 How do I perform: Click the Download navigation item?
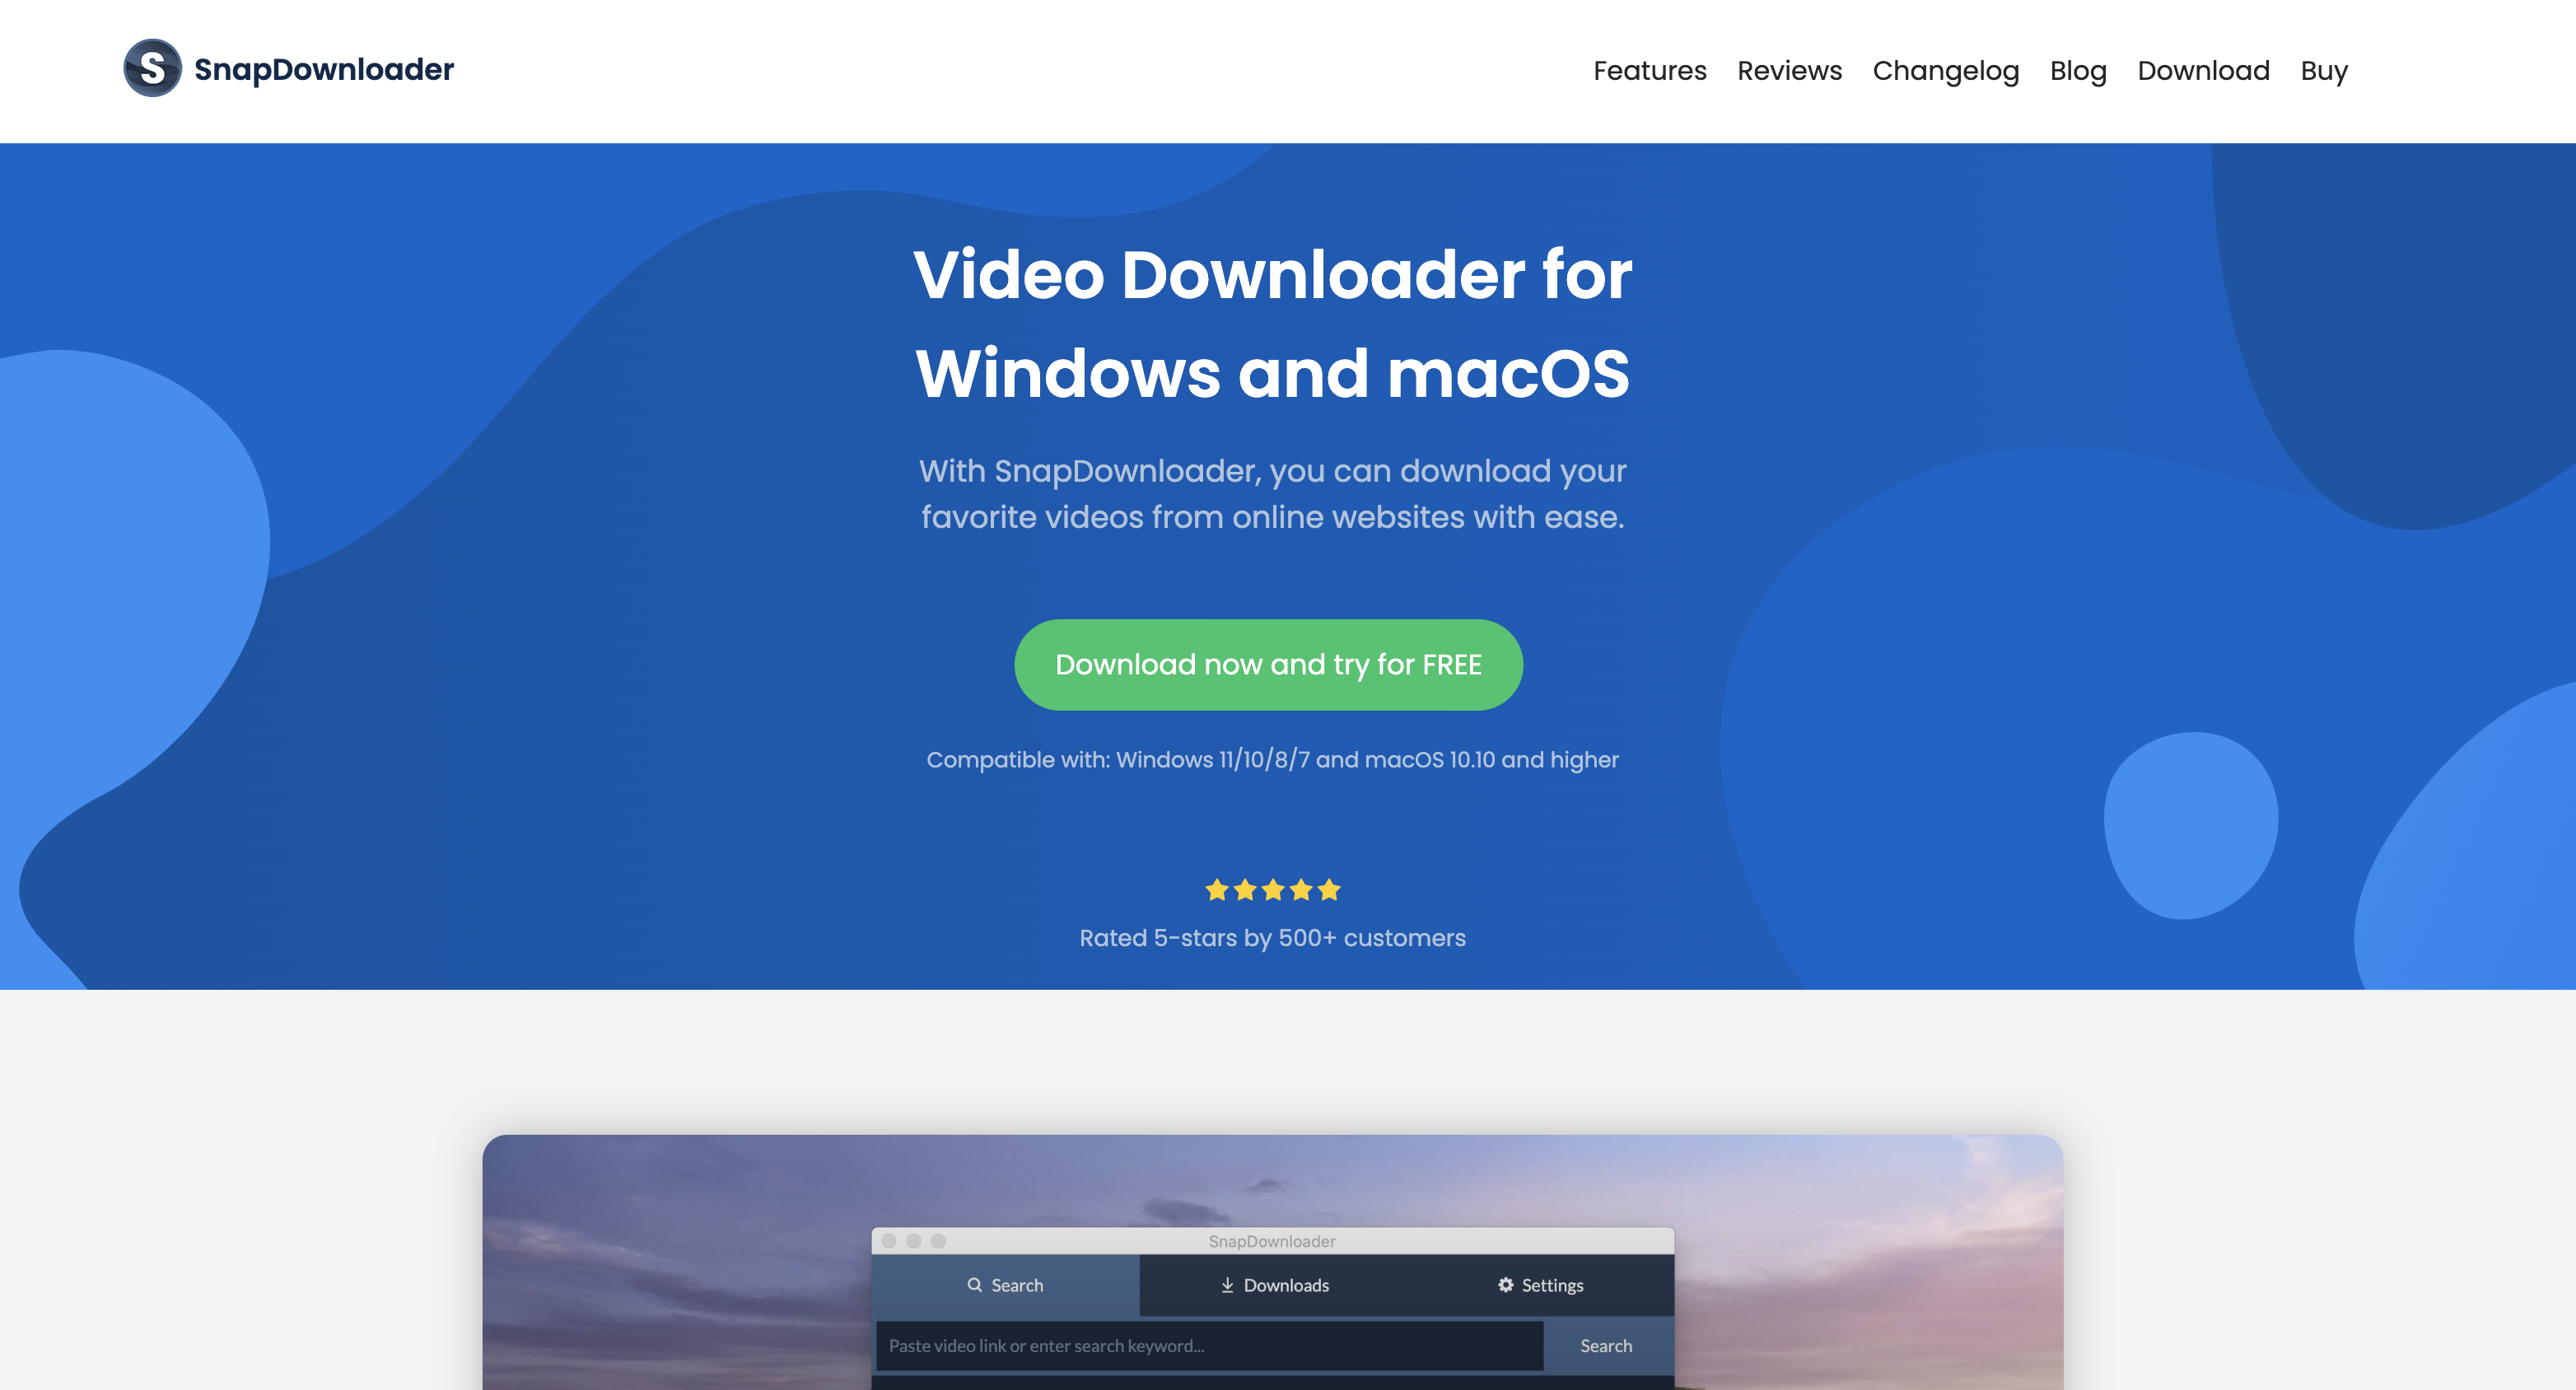(x=2205, y=70)
